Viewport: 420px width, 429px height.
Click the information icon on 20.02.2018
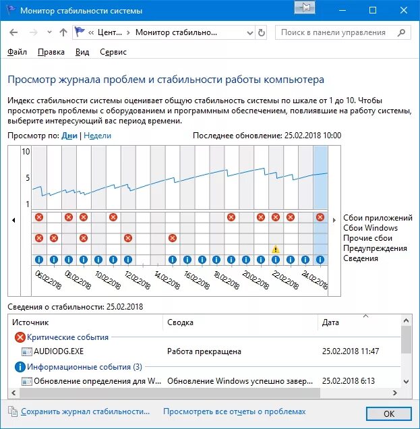pyautogui.click(x=246, y=260)
